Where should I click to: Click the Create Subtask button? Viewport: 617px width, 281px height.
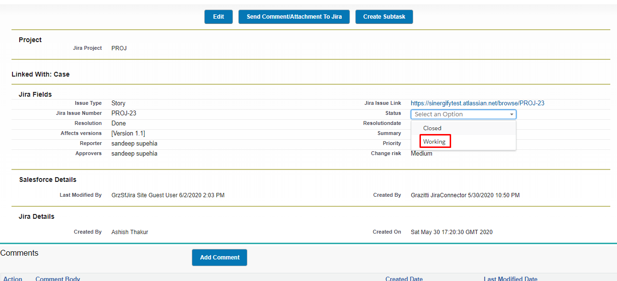coord(384,16)
